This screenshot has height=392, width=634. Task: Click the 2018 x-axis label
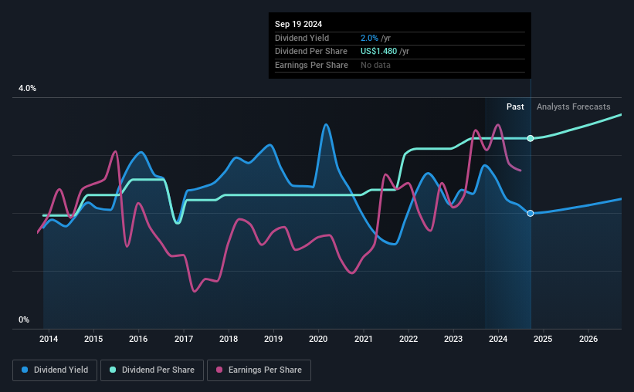[229, 339]
